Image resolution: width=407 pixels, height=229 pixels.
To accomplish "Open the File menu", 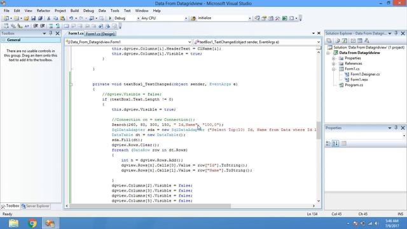I will tap(6, 11).
